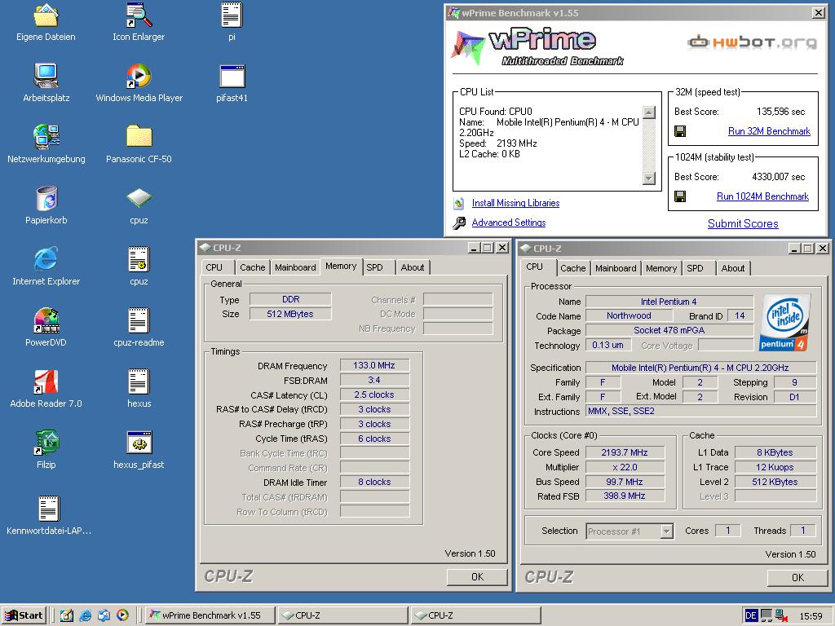This screenshot has width=835, height=626.
Task: Click the Rated FSB 398.9 MHz value
Action: point(625,496)
